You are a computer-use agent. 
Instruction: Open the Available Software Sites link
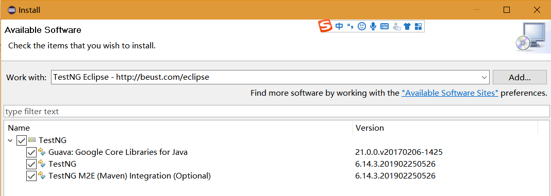coord(450,93)
